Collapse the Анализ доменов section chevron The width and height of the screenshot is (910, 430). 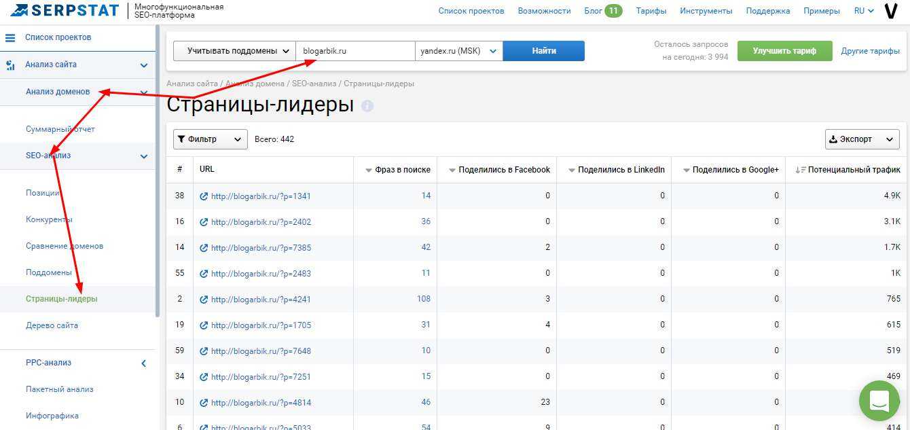(144, 92)
